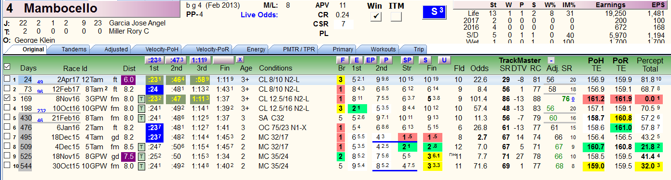
Task: Click the horse name Mambocello
Action: pyautogui.click(x=60, y=8)
